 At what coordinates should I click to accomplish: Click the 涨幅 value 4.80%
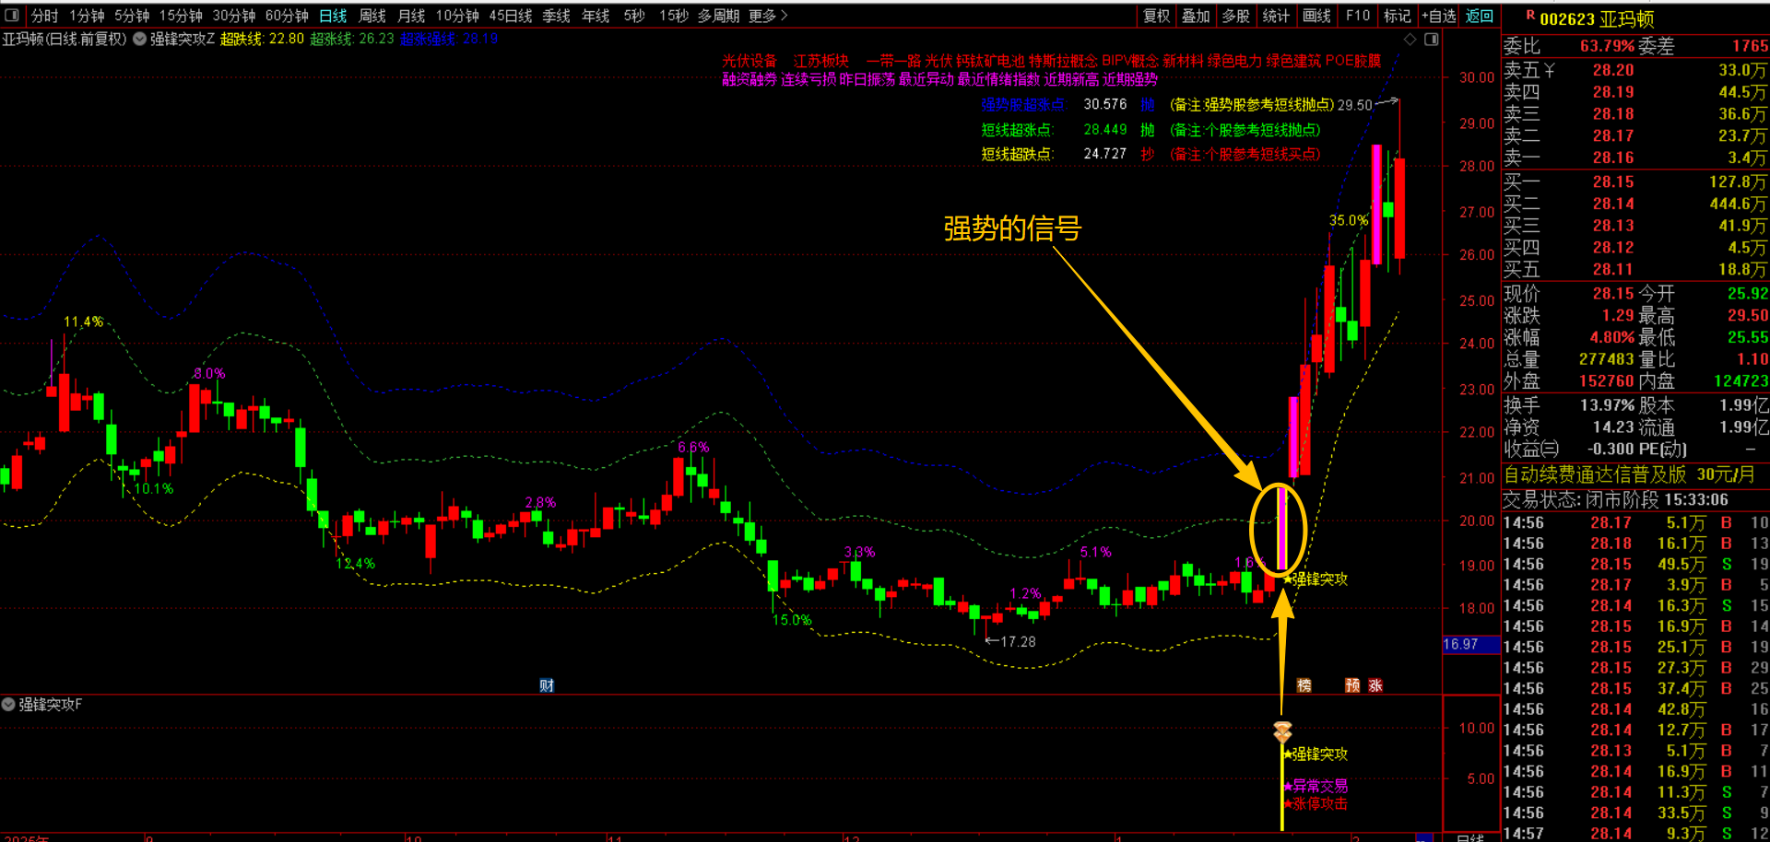[x=1611, y=337]
